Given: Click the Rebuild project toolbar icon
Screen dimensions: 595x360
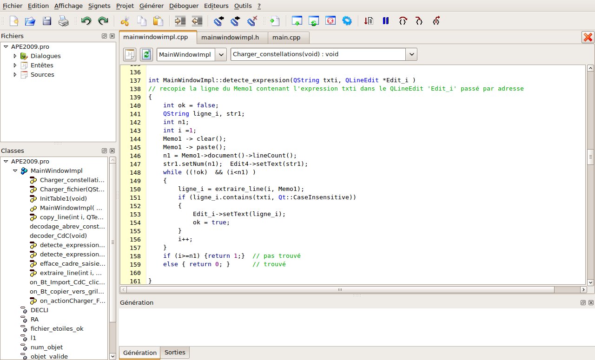Looking at the screenshot, I should 314,21.
